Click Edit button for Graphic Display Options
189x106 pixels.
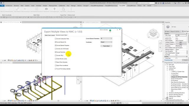point(181,44)
